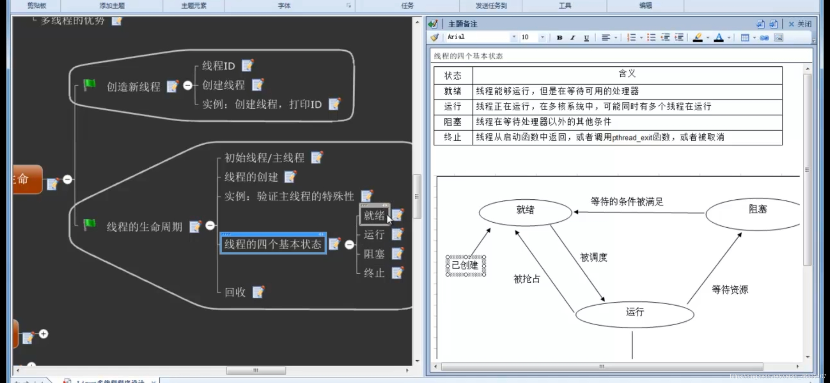Viewport: 830px width, 383px height.
Task: Open notes icon beside 线程ID topic
Action: pos(248,65)
